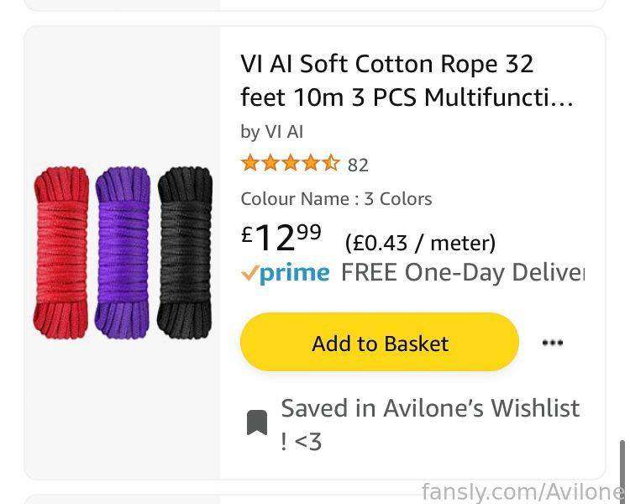The image size is (630, 504).
Task: Click the £12.99 price
Action: tap(281, 238)
